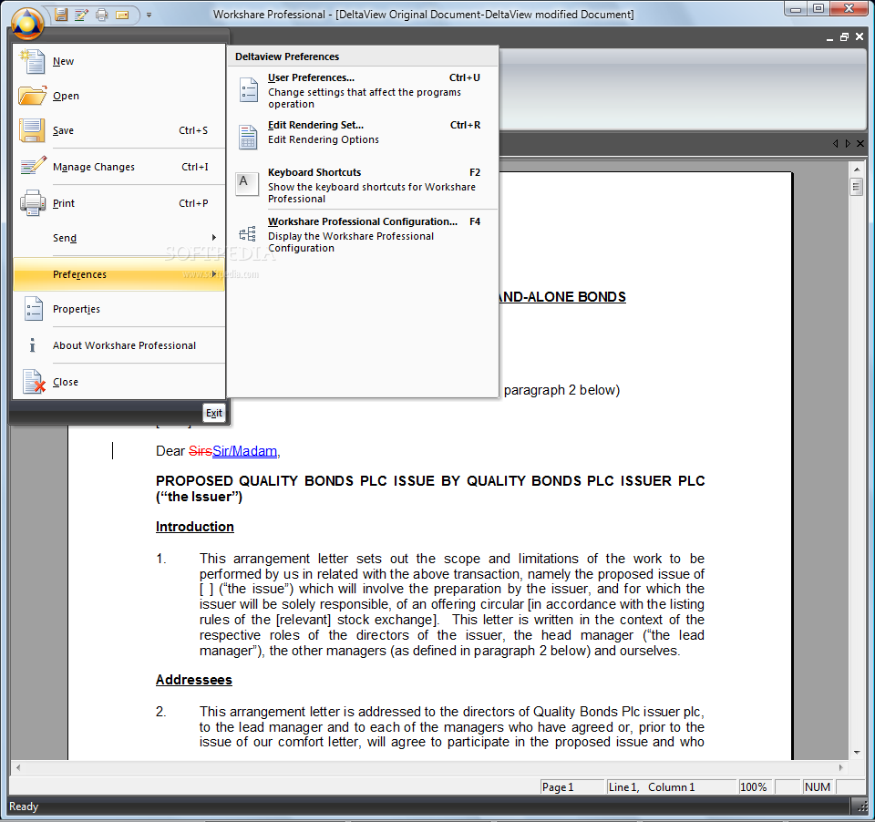Click the inner document minimize button

[829, 37]
